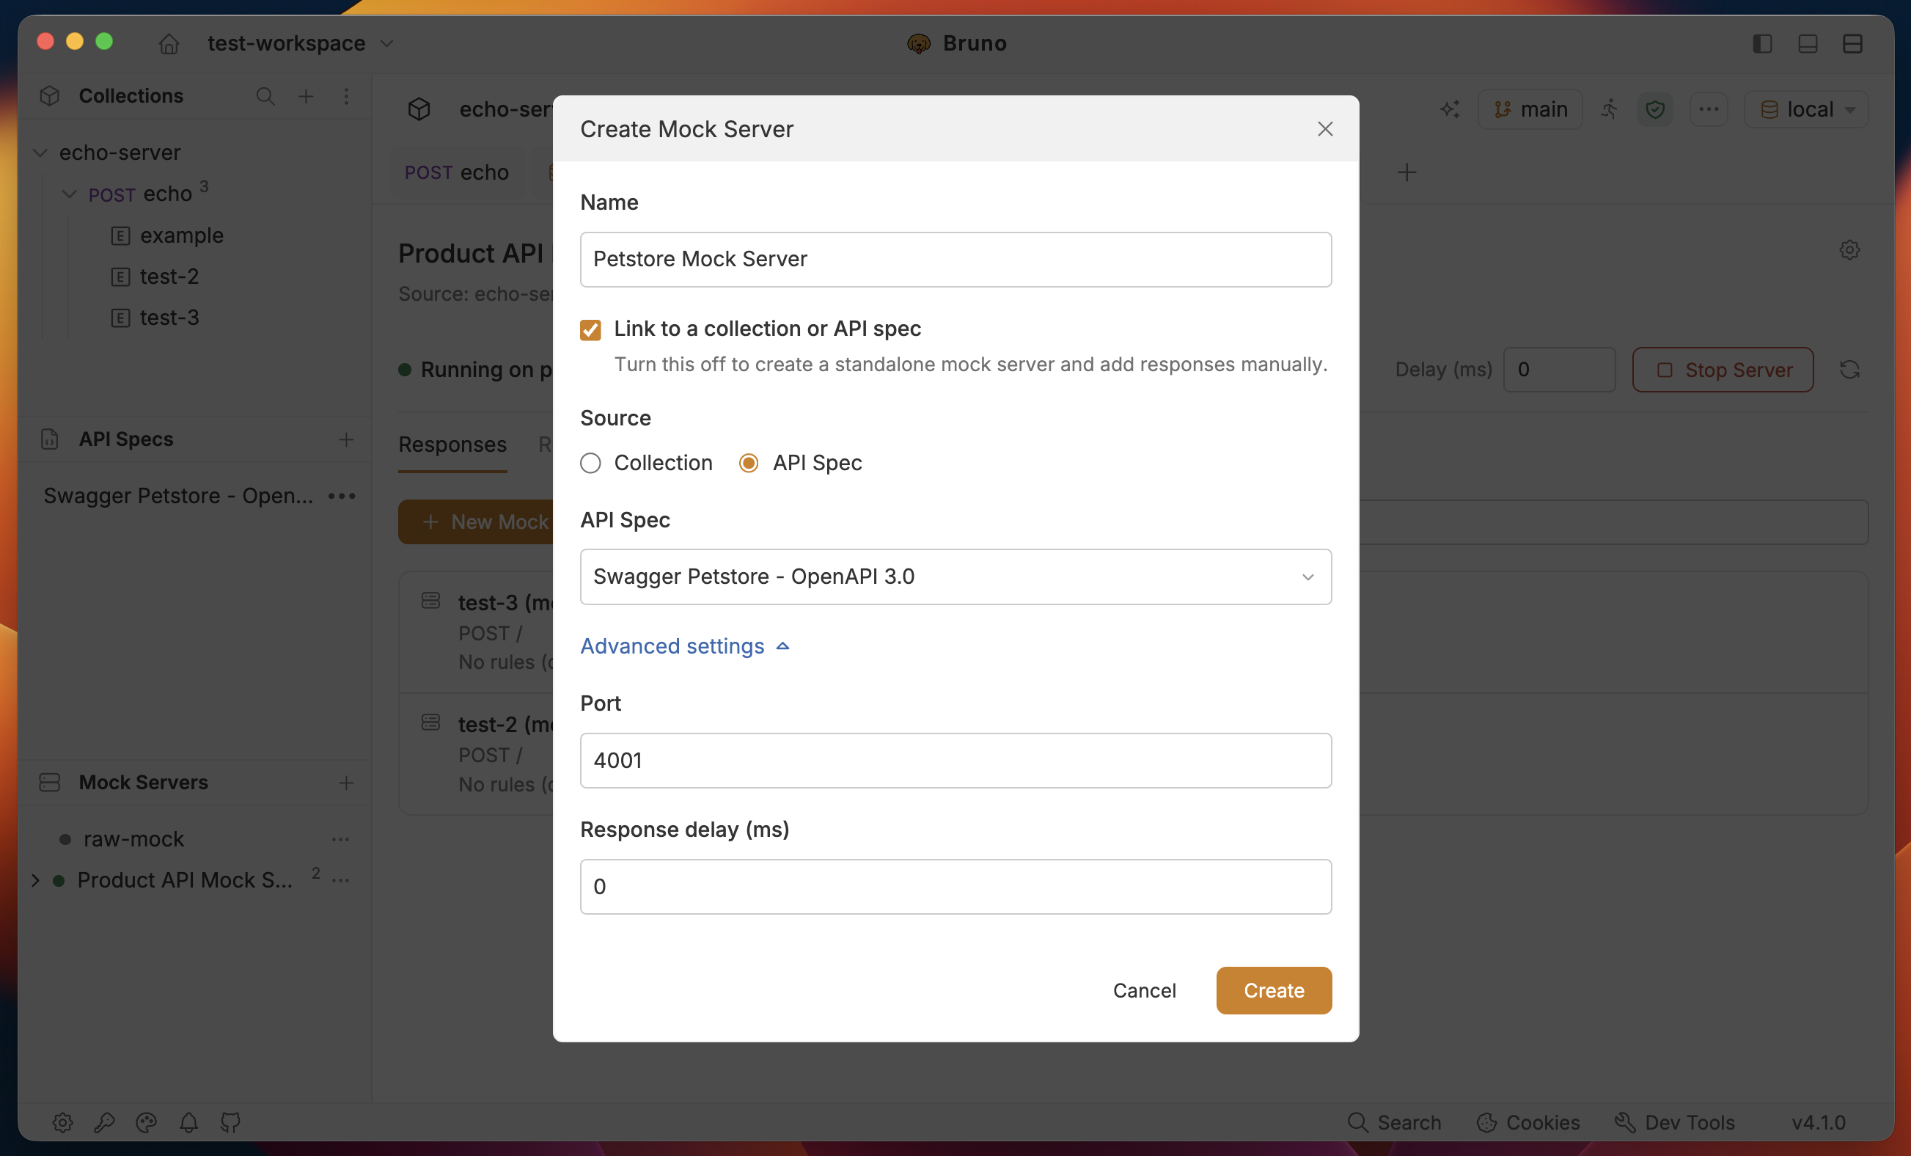The height and width of the screenshot is (1156, 1911).
Task: Open theme palette icon in status bar
Action: click(x=147, y=1122)
